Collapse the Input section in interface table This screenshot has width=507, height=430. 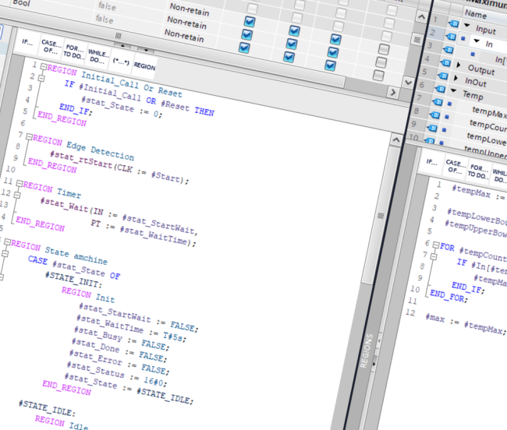click(x=467, y=25)
